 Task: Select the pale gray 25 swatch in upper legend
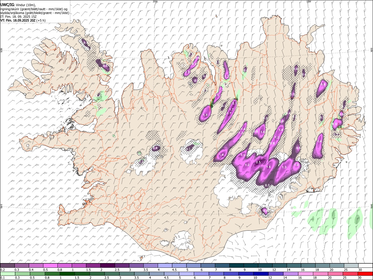351,265
